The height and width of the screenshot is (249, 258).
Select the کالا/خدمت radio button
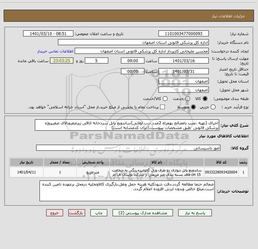click(x=165, y=99)
